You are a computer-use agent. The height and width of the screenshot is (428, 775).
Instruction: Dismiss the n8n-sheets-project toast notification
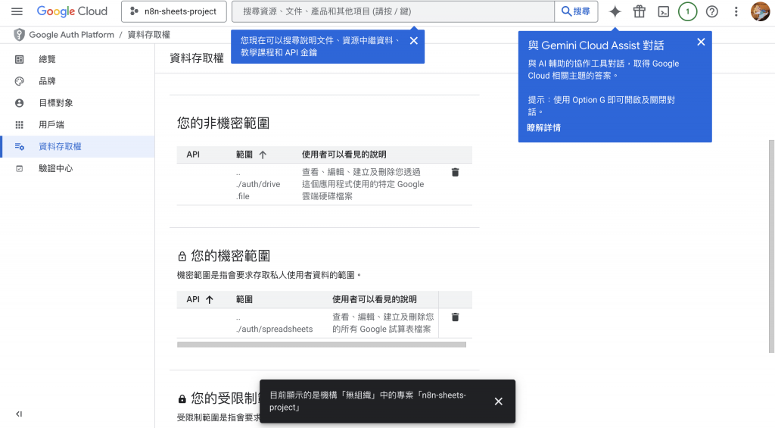tap(498, 401)
